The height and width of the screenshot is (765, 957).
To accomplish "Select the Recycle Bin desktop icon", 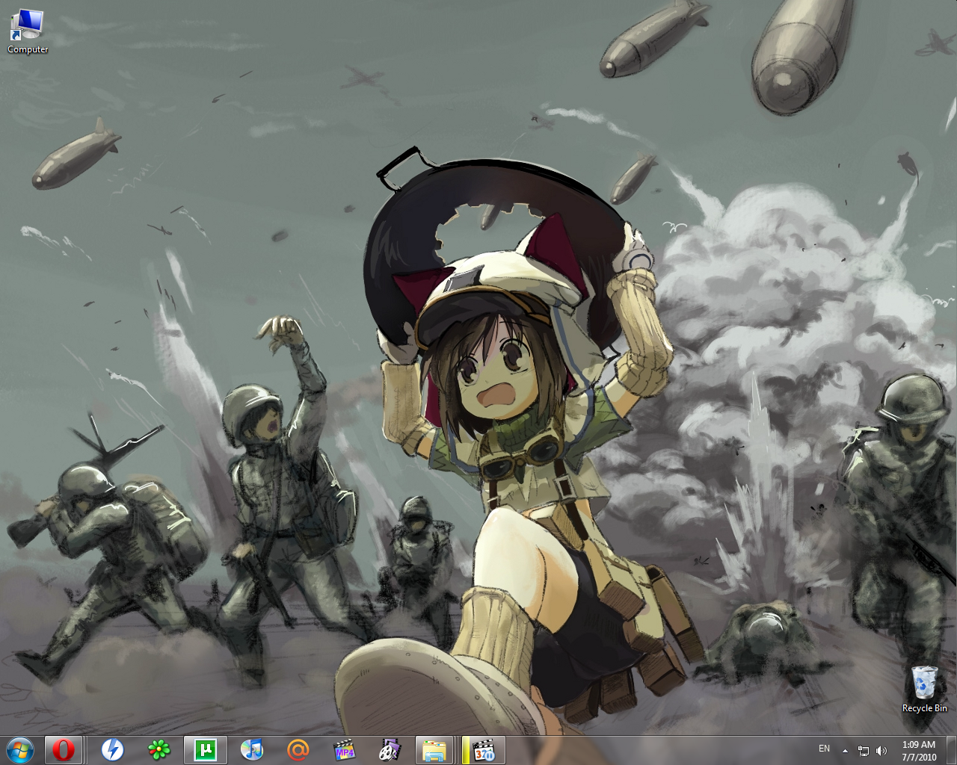I will [925, 689].
